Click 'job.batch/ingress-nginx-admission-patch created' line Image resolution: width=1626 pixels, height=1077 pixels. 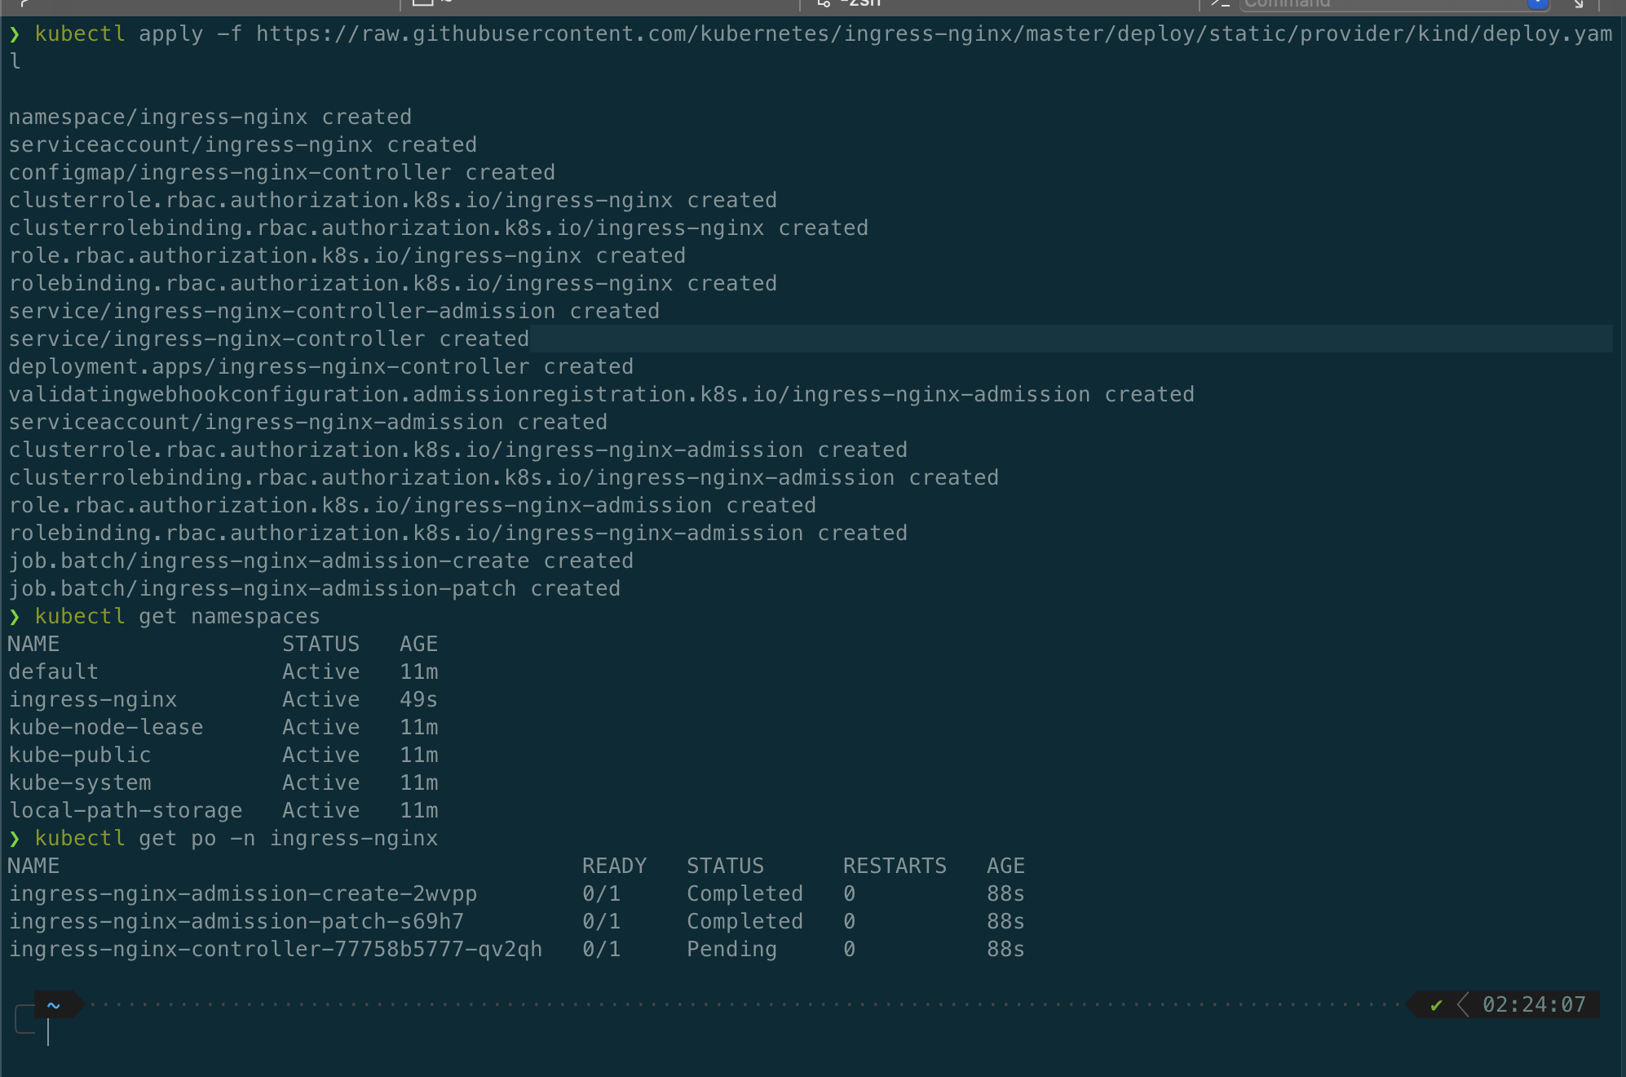pos(315,589)
